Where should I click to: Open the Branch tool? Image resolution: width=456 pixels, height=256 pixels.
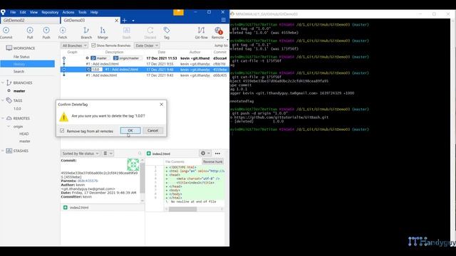[x=86, y=33]
